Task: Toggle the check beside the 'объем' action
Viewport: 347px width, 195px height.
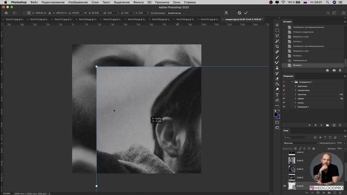Action: pos(284,99)
